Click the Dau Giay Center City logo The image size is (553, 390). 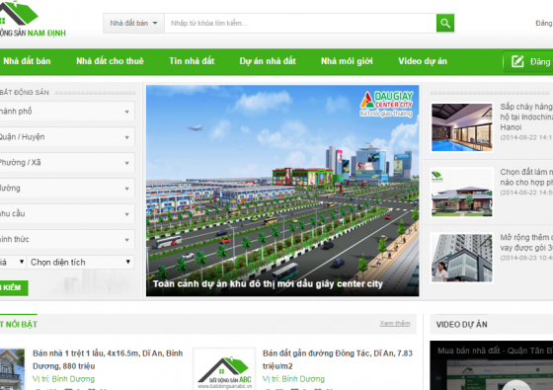click(386, 104)
